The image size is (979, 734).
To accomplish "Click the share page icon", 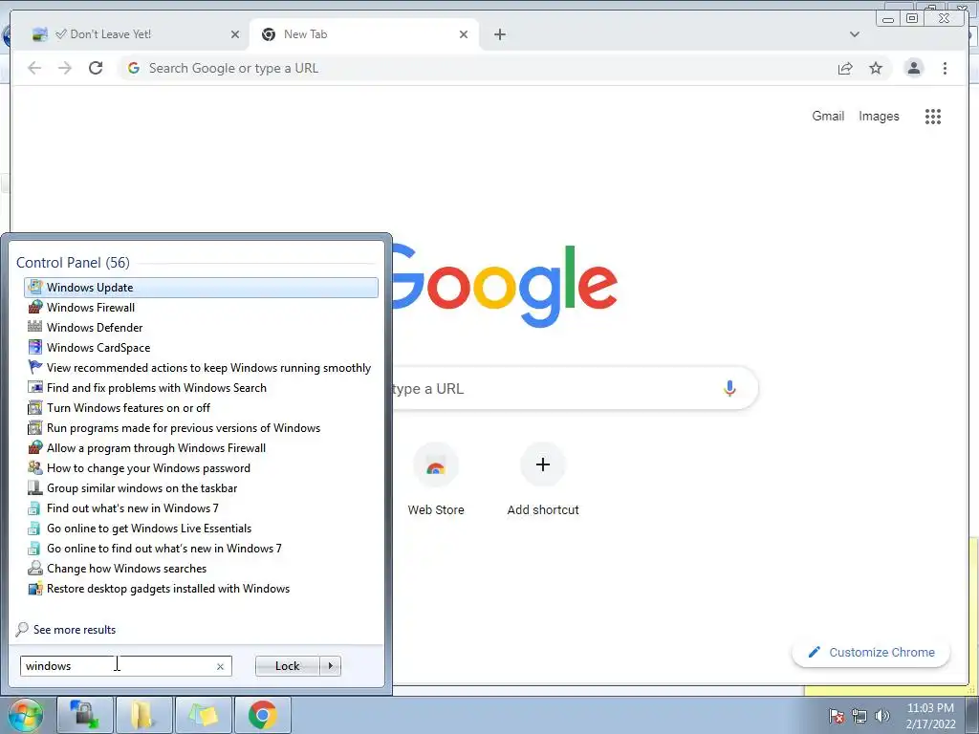I will point(845,68).
